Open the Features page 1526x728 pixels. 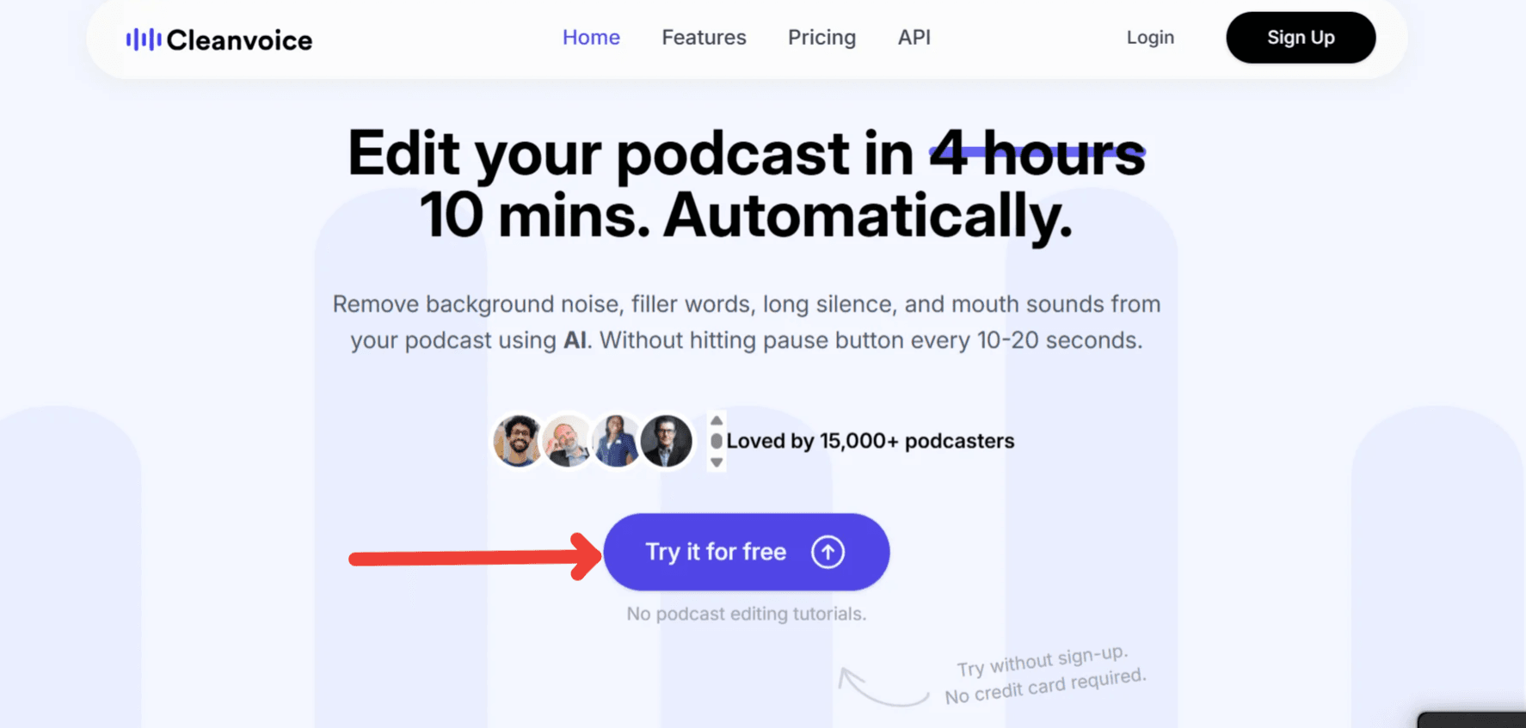click(x=704, y=38)
